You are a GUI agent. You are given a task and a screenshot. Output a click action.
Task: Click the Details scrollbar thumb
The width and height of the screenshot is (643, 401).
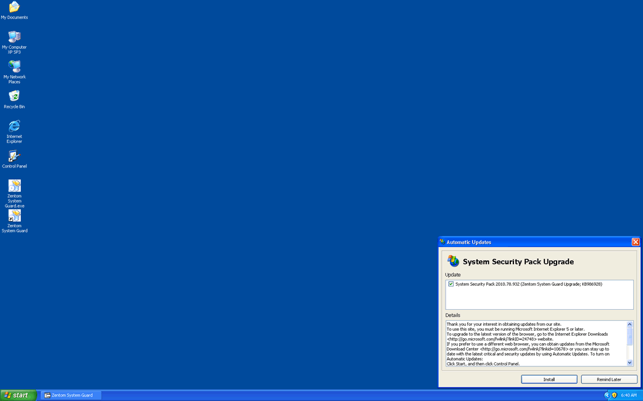pos(629,336)
